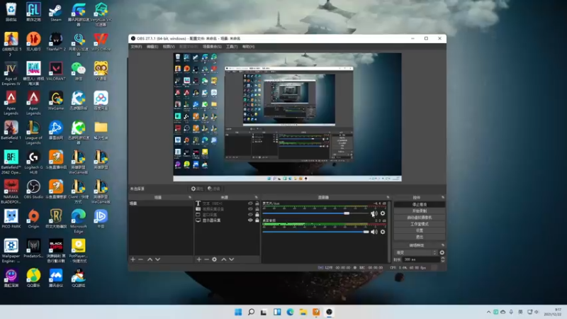Click the Stop Streaming button
Viewport: 567px width, 319px height.
[x=420, y=204]
